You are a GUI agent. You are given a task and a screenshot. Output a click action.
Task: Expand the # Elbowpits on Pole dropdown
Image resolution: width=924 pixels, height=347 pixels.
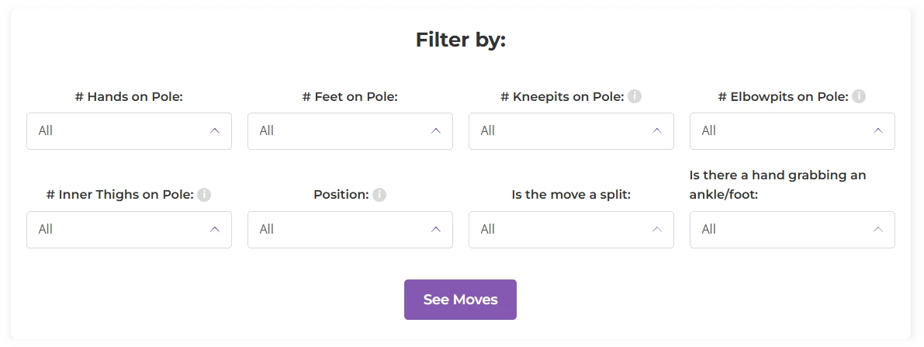[x=792, y=131]
